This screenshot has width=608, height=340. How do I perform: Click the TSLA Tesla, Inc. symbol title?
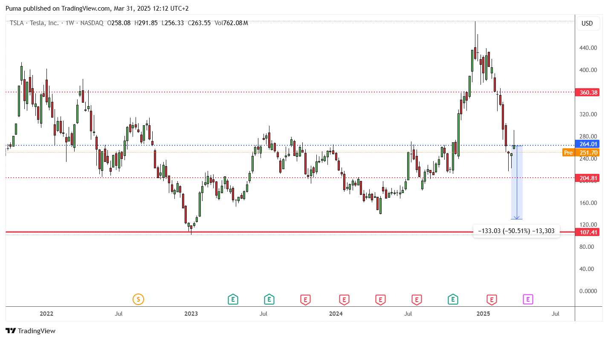click(x=35, y=23)
